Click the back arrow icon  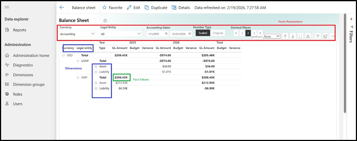click(62, 8)
